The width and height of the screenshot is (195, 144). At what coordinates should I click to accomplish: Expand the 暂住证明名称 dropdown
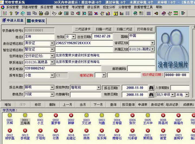point(52,50)
